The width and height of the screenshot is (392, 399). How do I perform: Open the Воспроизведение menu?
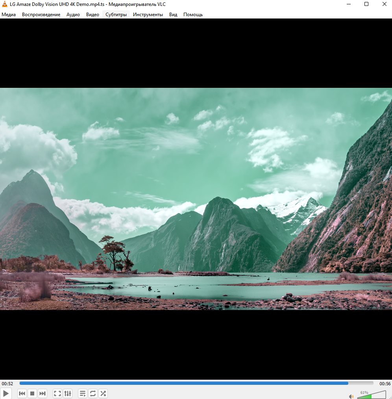[x=41, y=15]
